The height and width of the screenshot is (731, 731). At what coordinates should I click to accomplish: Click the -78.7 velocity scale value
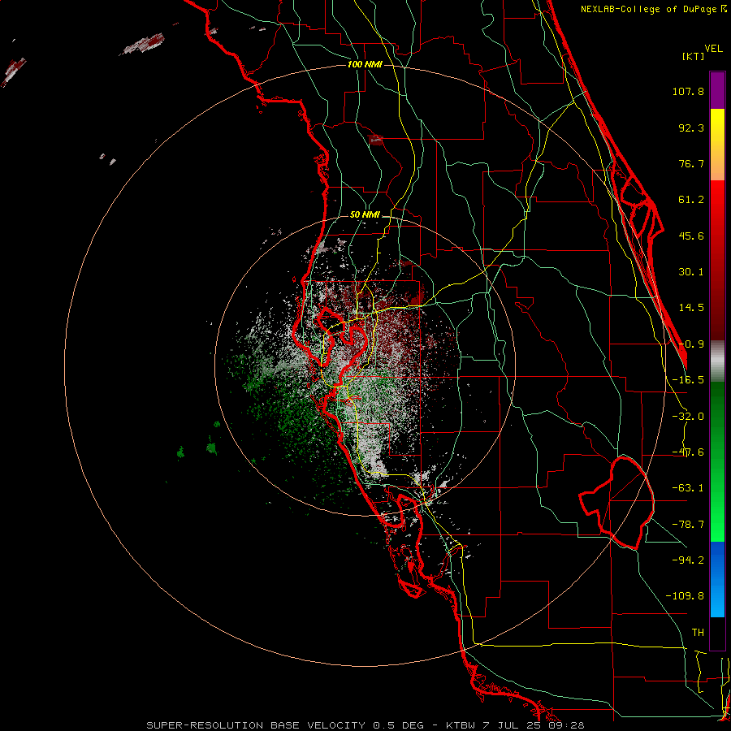click(x=688, y=525)
